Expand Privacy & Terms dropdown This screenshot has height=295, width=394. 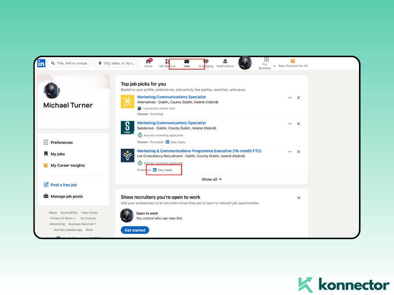tap(63, 218)
